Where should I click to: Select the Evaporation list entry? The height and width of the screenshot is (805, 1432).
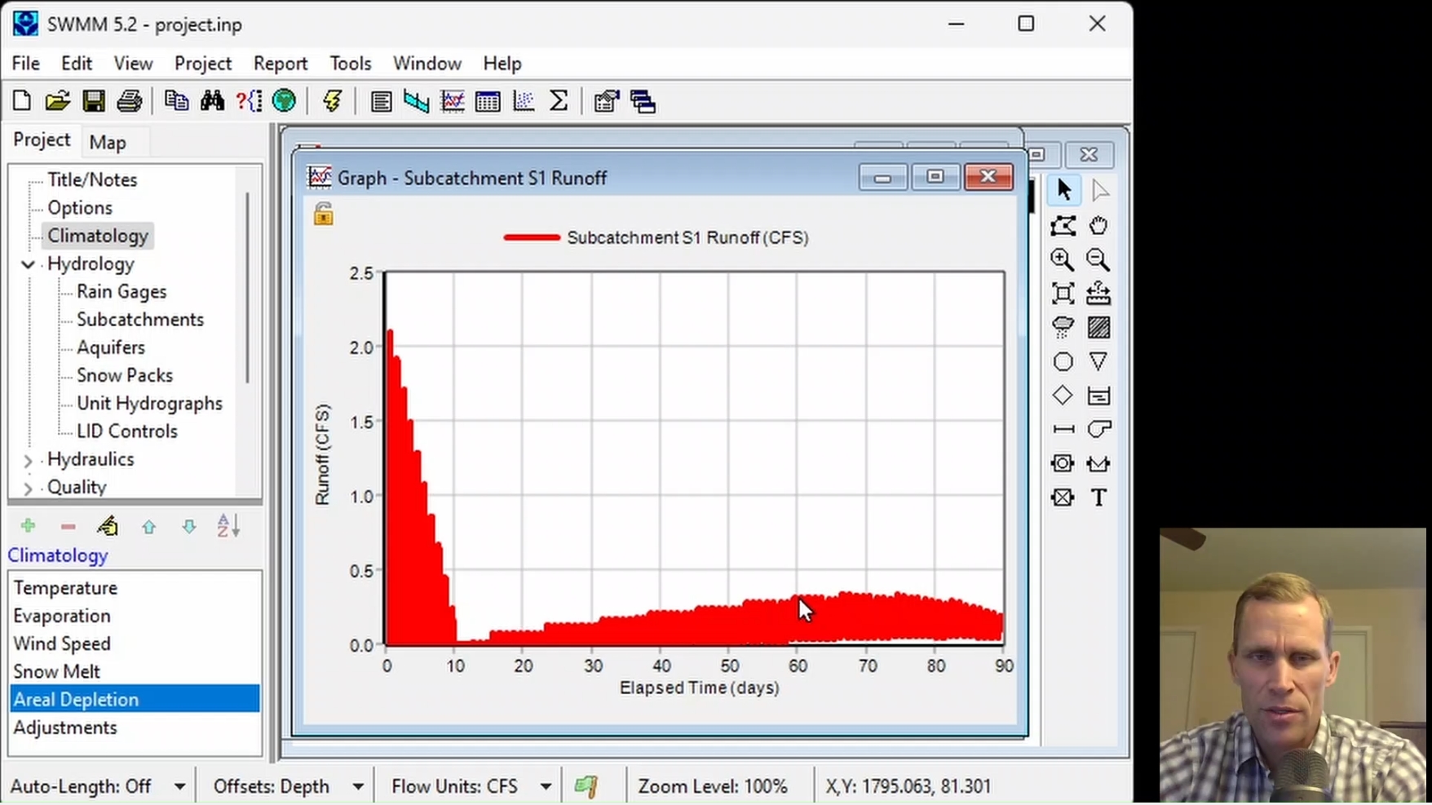(x=135, y=616)
